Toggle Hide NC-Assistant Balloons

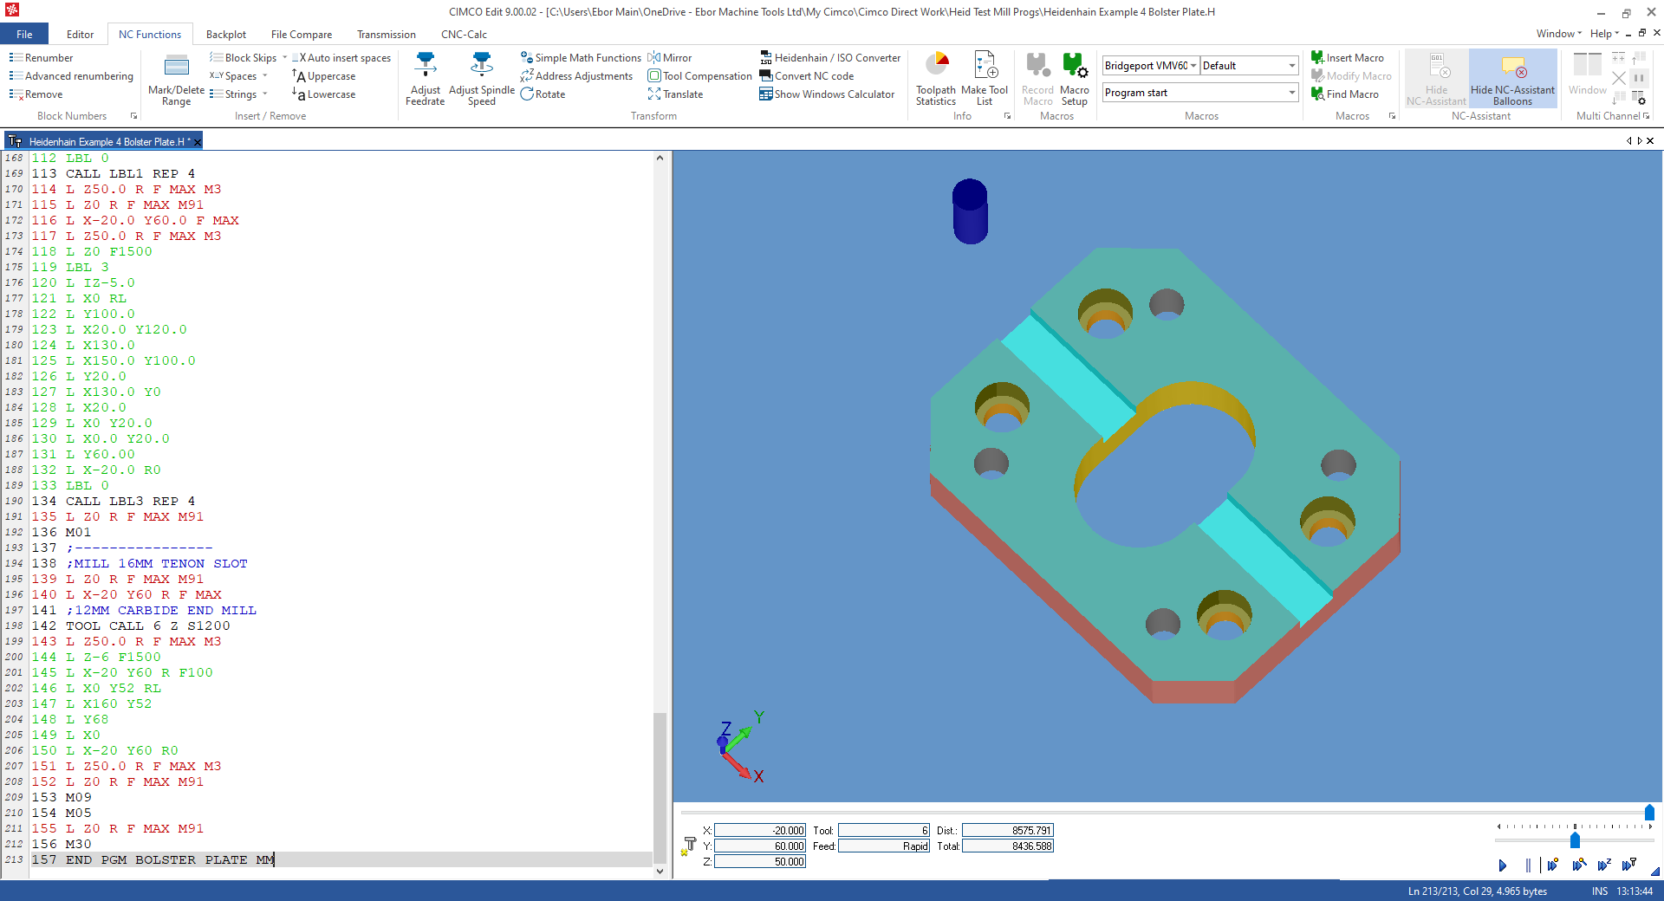[1513, 68]
